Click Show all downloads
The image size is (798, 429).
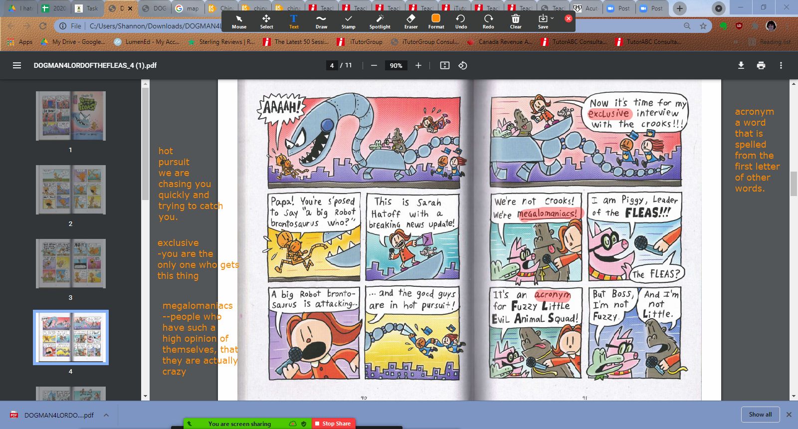pos(760,415)
